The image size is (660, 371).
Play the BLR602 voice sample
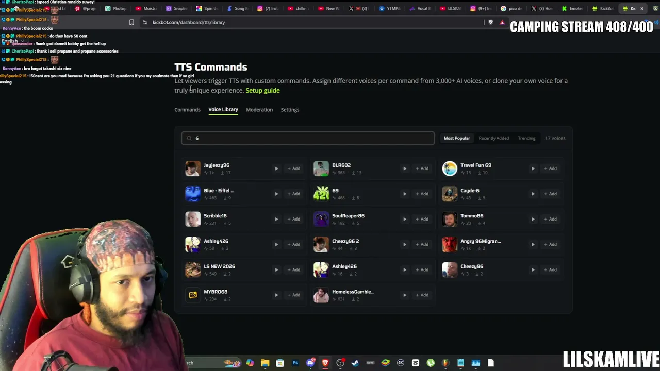tap(405, 168)
